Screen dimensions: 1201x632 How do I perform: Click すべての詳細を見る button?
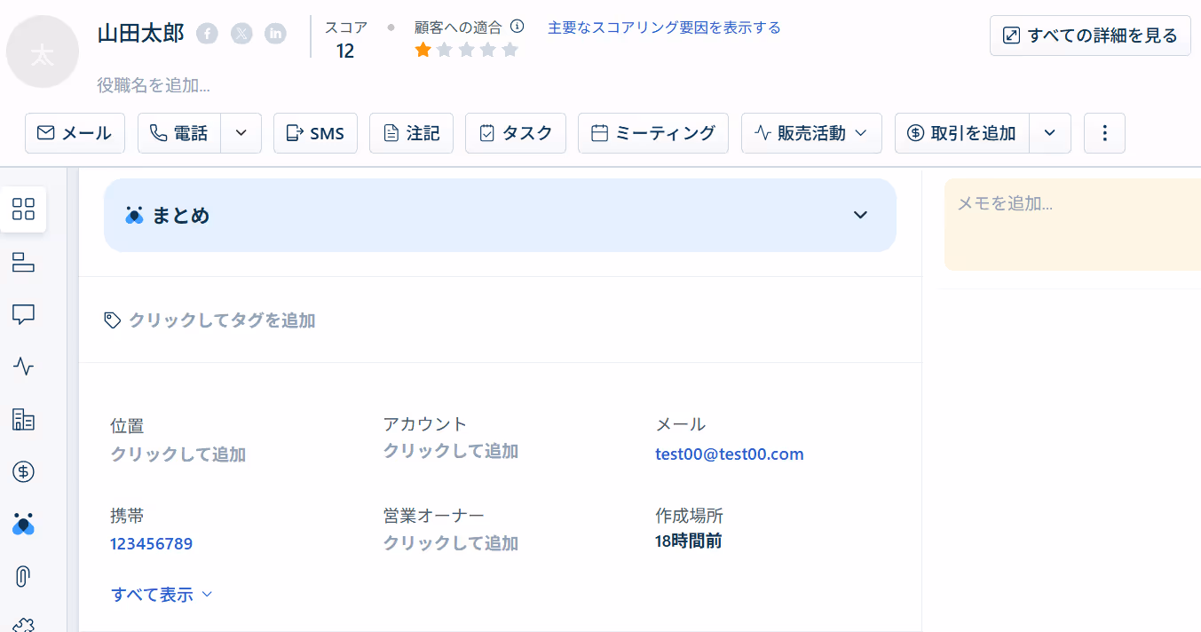(1090, 36)
